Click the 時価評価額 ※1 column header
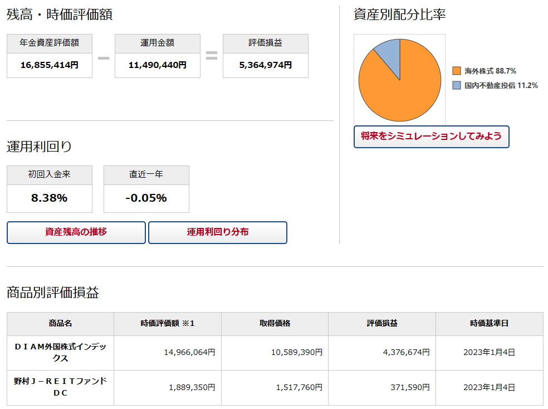Image resolution: width=548 pixels, height=409 pixels. pos(168,324)
